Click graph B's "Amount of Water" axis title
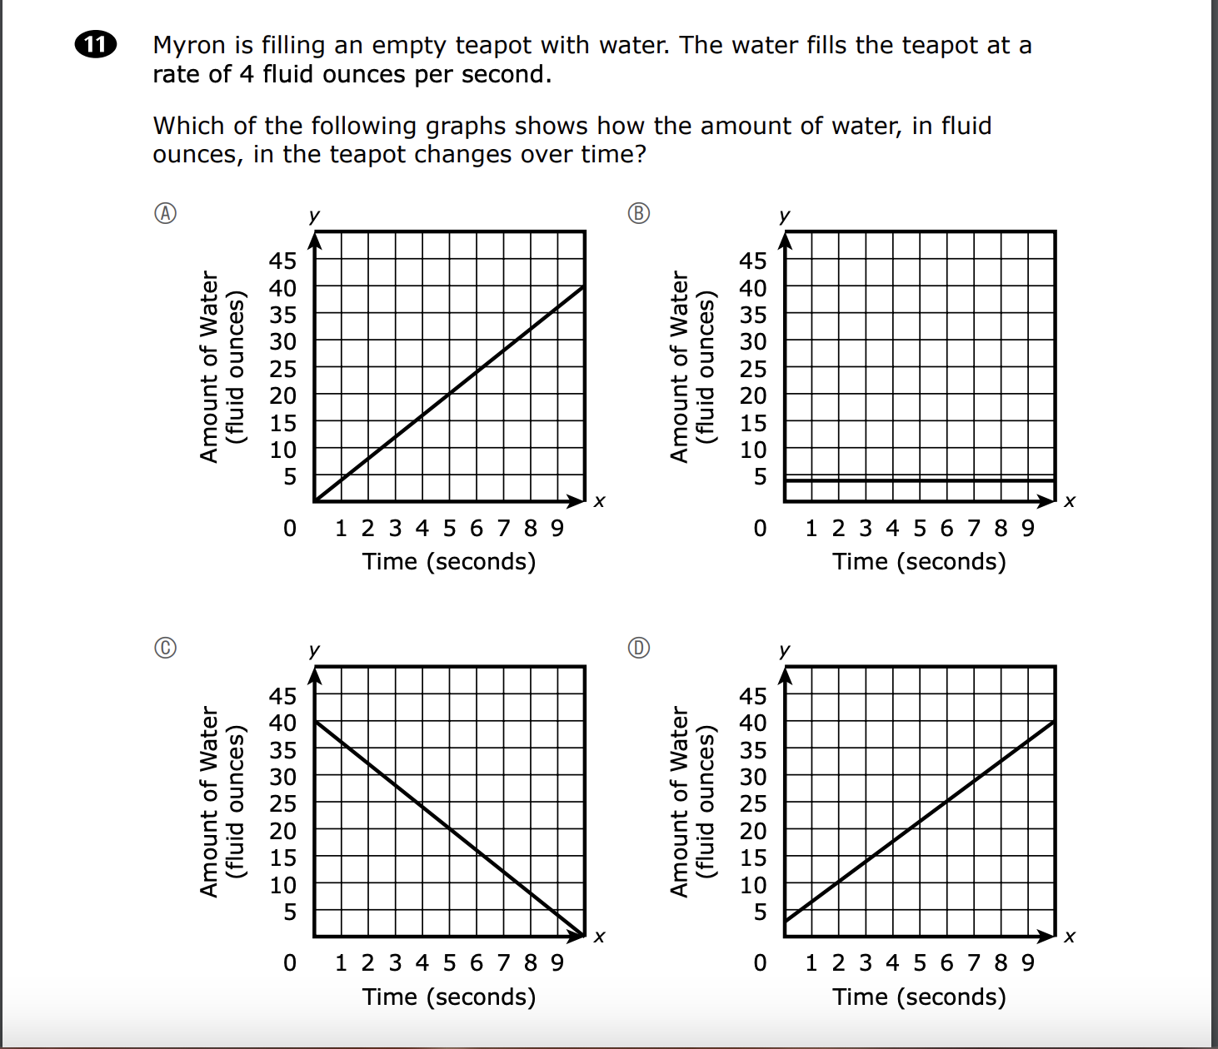1218x1049 pixels. [x=680, y=366]
